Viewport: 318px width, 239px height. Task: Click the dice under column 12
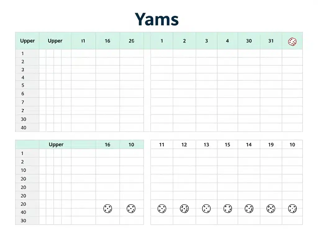click(x=184, y=209)
